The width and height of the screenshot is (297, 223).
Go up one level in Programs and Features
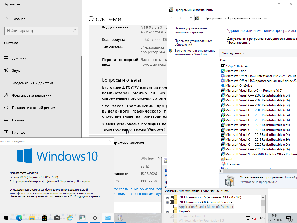(x=191, y=18)
